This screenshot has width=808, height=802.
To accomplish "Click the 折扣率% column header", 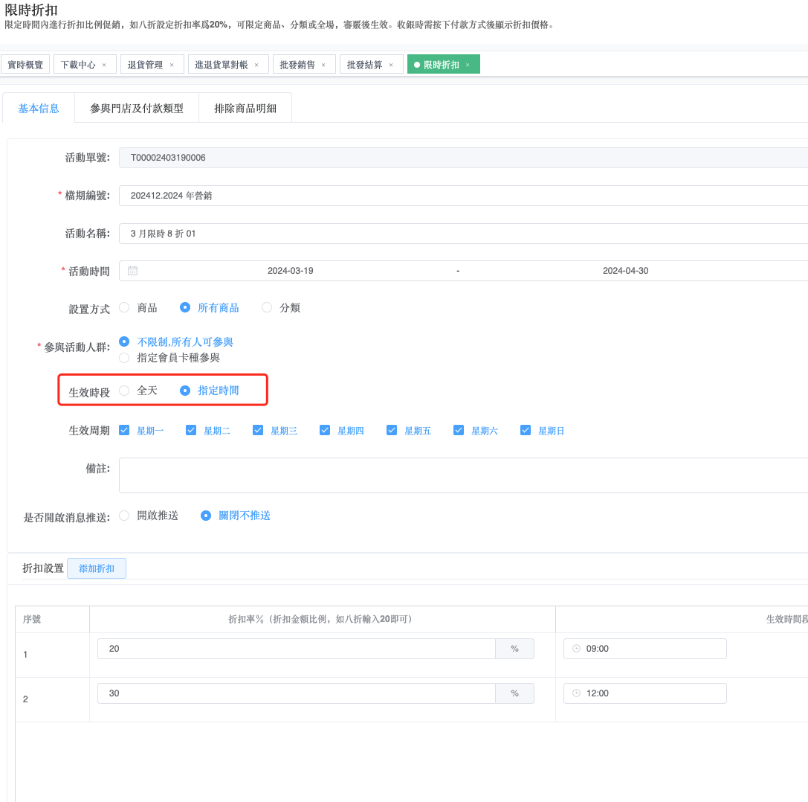I will [322, 619].
